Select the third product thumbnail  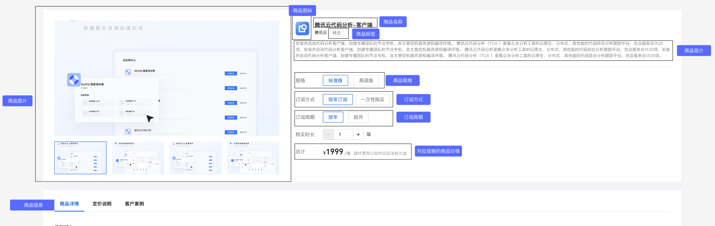(196, 158)
